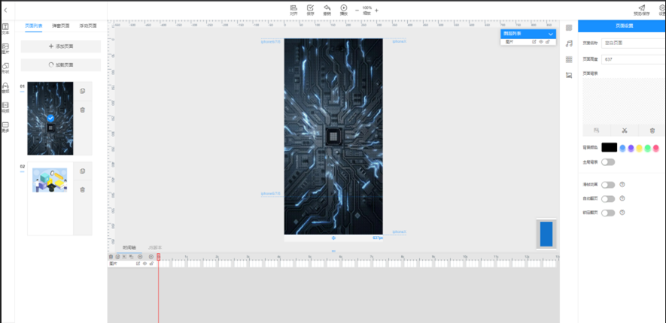Toggle the last switch in page settings
The height and width of the screenshot is (323, 666).
[607, 213]
